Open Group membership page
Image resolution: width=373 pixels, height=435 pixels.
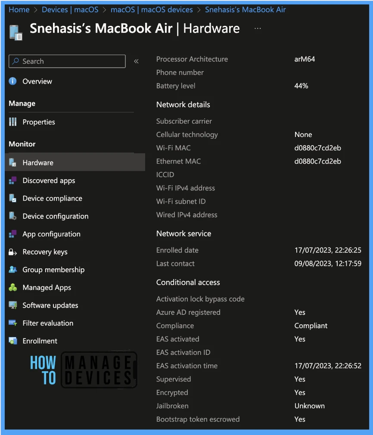click(x=53, y=270)
